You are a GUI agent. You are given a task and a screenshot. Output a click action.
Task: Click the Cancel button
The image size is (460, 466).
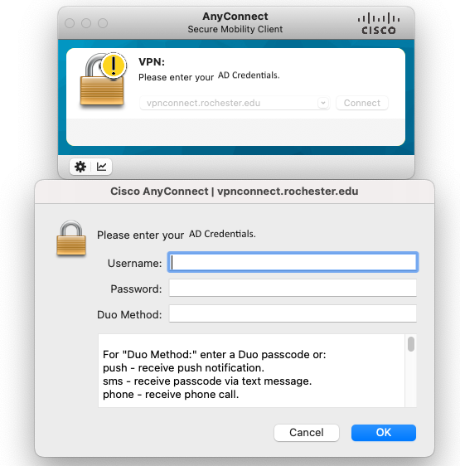coord(307,433)
